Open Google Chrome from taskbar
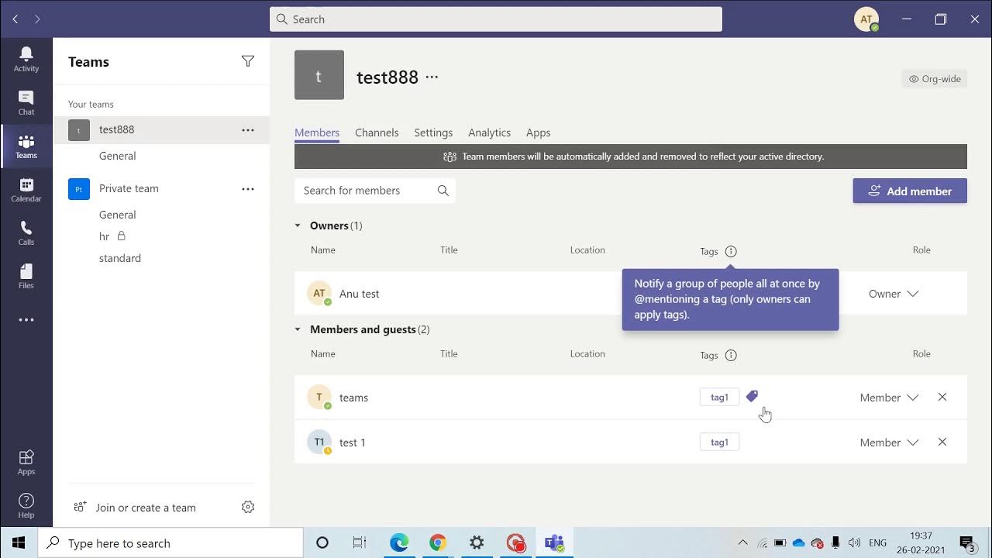Image resolution: width=992 pixels, height=558 pixels. pyautogui.click(x=438, y=542)
